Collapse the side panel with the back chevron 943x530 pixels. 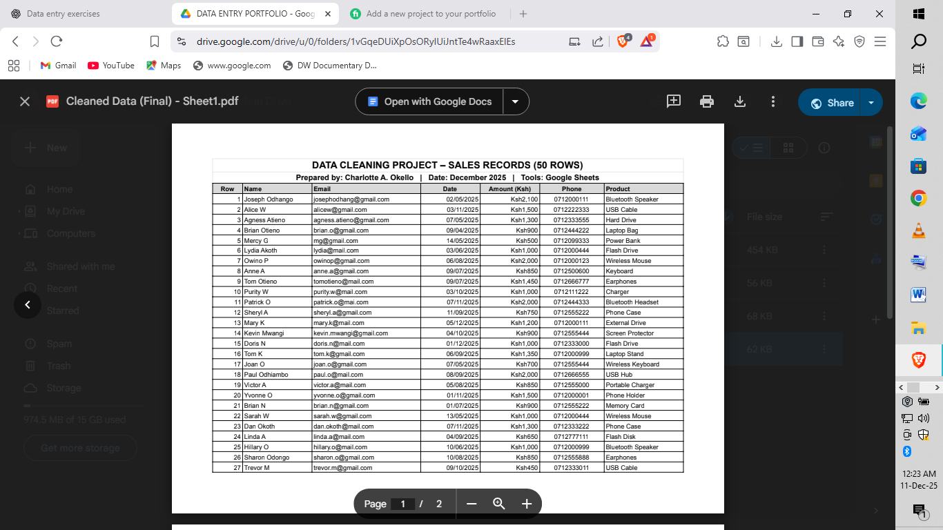(x=28, y=304)
